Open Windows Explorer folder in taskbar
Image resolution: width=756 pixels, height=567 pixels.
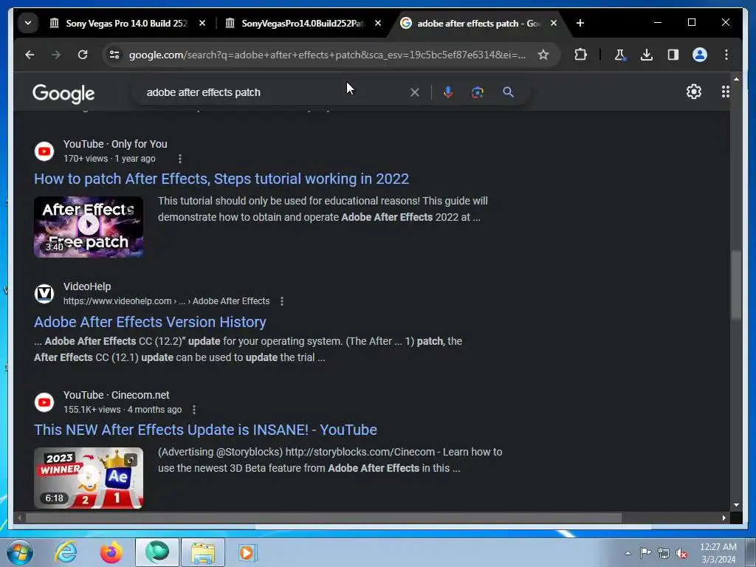[x=202, y=552]
